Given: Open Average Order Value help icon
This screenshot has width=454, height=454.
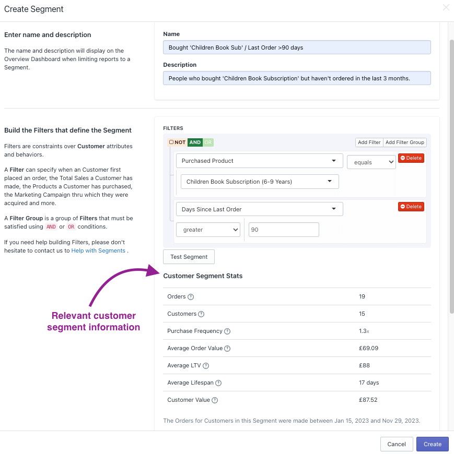Looking at the screenshot, I should [x=227, y=349].
